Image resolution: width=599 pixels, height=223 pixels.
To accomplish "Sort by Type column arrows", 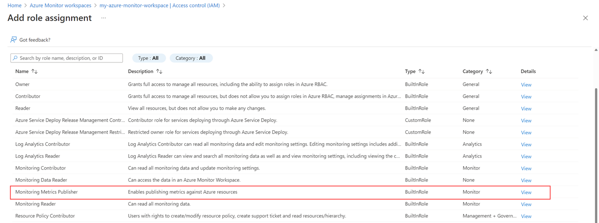I will pos(422,71).
